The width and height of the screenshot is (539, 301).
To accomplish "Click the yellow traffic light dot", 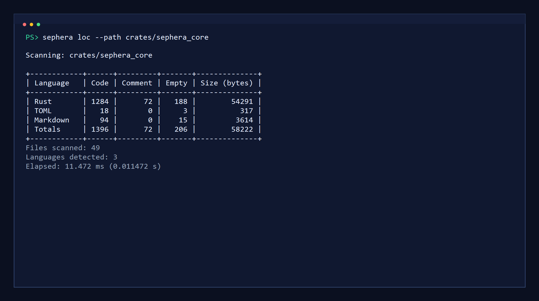I will click(x=31, y=25).
